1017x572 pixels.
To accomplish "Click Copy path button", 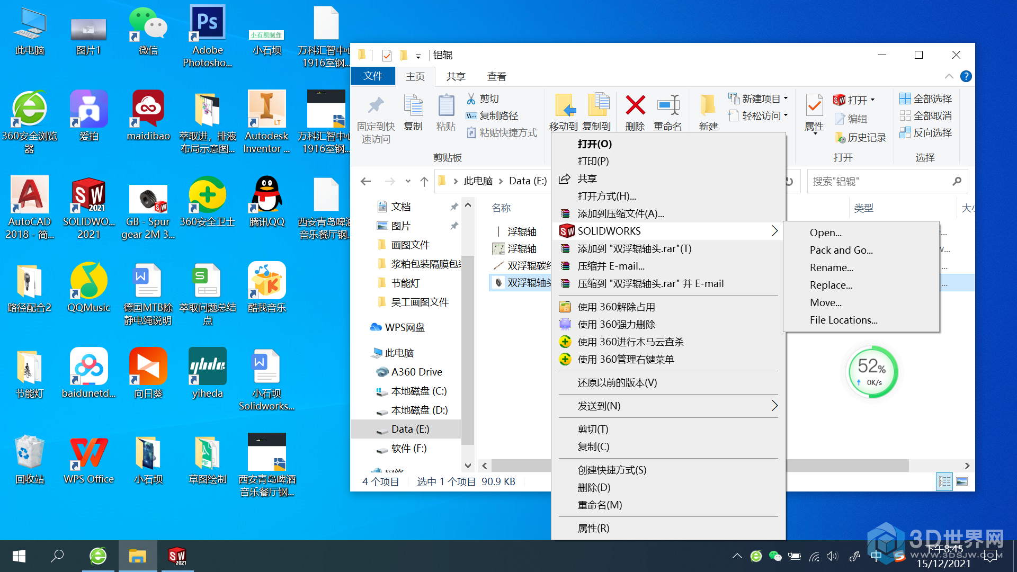I will pos(492,115).
